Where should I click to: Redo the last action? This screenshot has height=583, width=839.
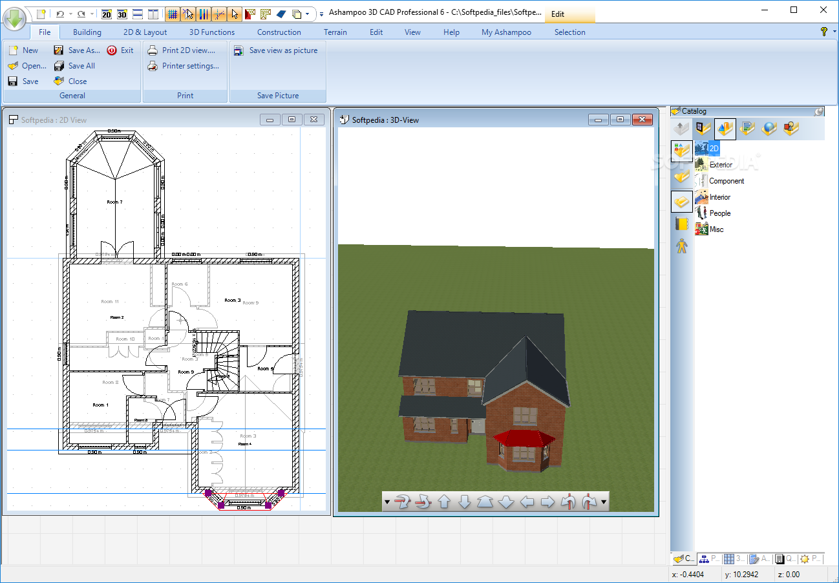coord(81,14)
